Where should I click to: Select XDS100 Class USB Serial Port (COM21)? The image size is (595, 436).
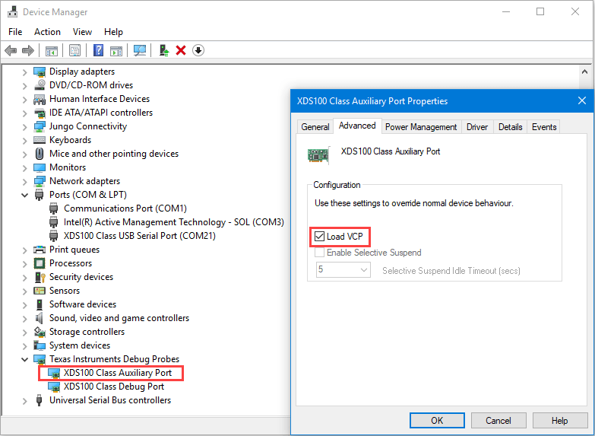tap(140, 236)
